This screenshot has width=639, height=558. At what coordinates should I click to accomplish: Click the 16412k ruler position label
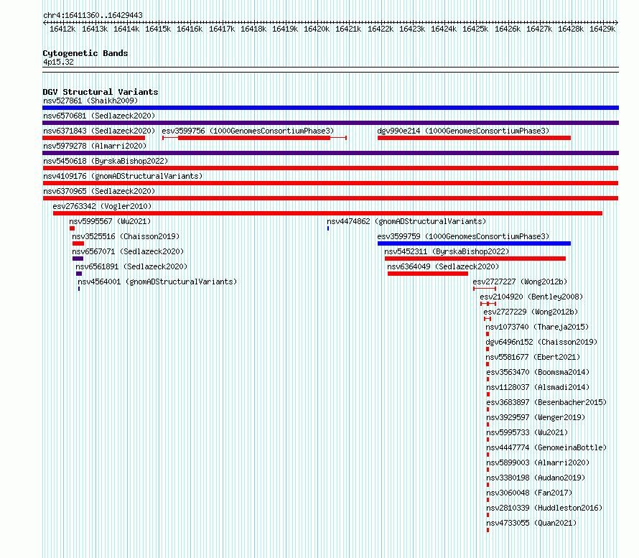(62, 29)
